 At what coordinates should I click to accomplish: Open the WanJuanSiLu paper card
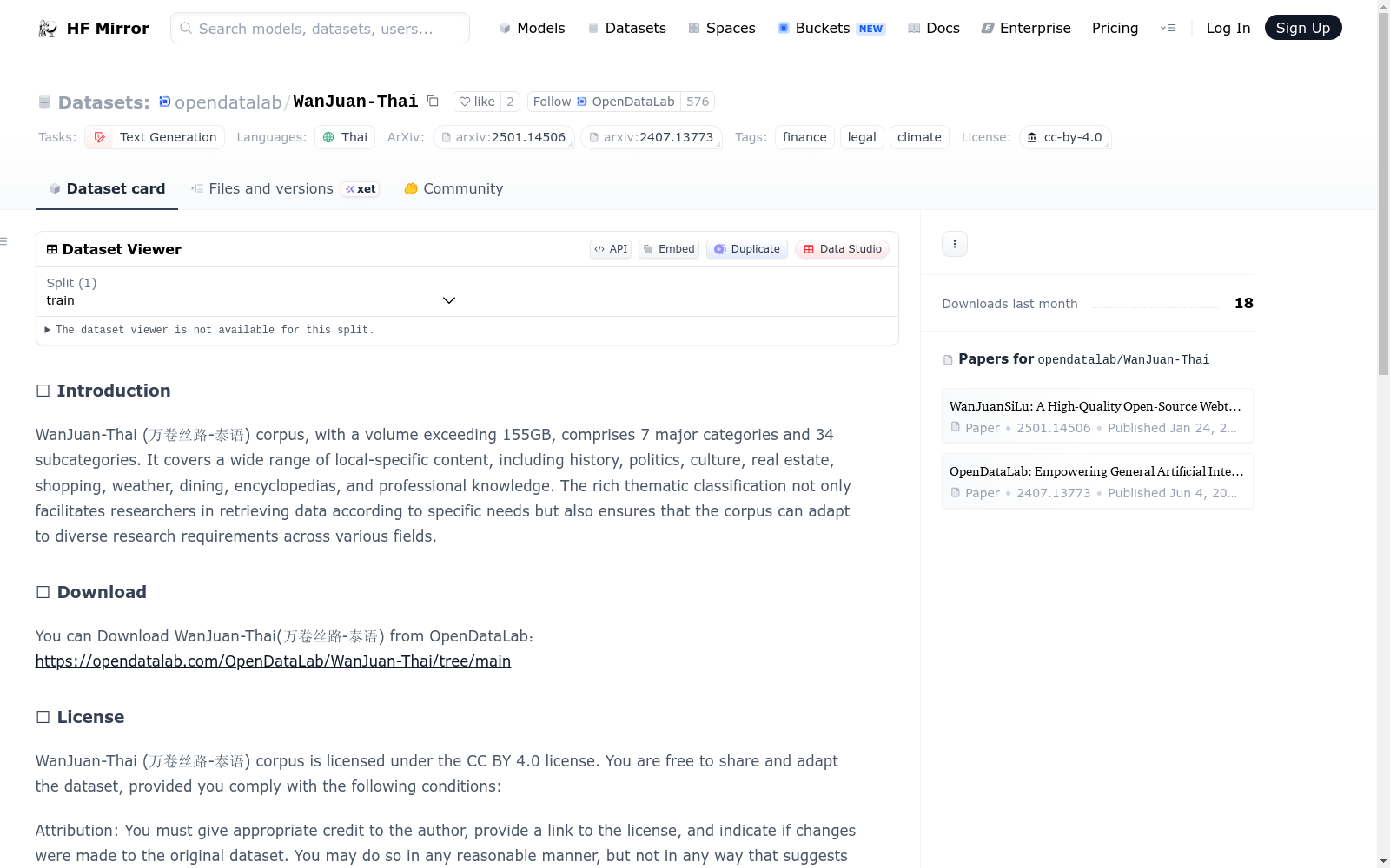1097,416
